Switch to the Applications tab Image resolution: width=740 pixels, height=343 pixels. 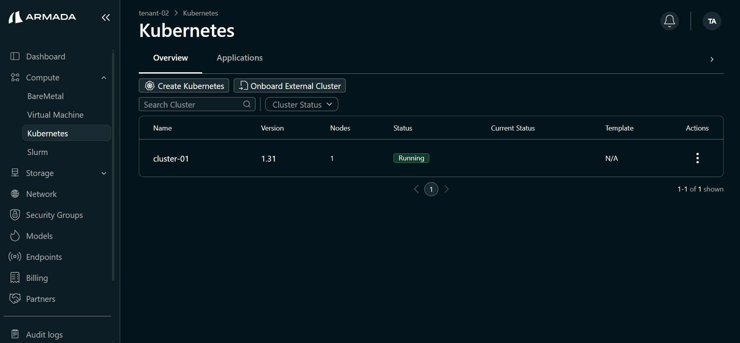(240, 58)
